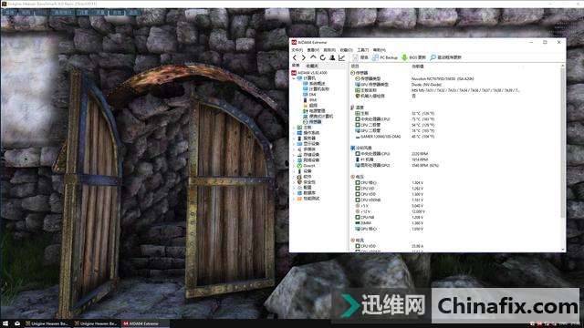
Task: Open the Report wizard button
Action: [x=360, y=57]
